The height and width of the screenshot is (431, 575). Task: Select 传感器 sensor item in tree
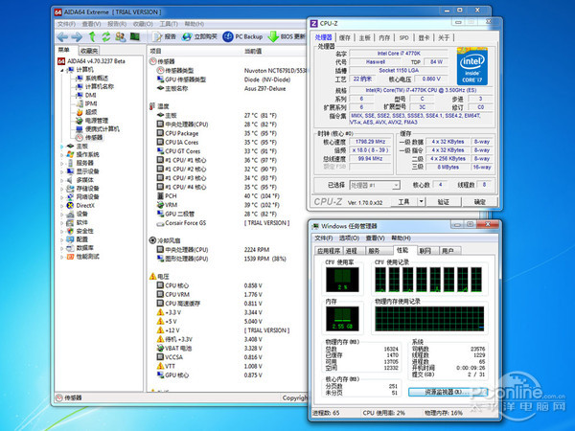coord(92,138)
